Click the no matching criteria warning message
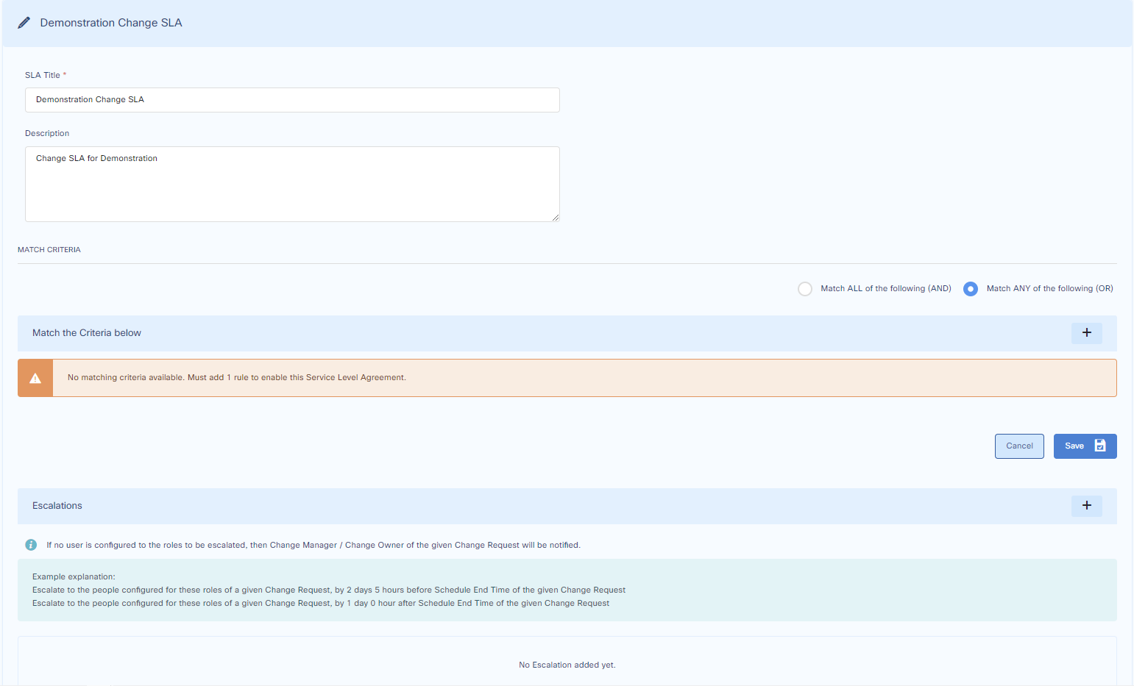 tap(236, 377)
